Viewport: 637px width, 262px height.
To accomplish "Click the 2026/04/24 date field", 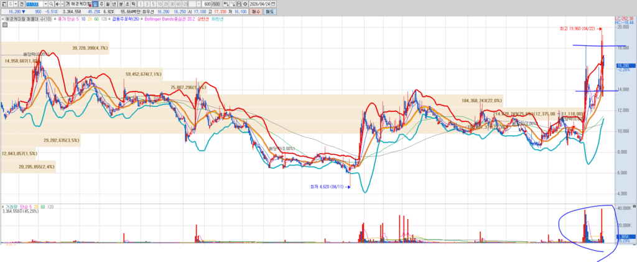I will coord(259,4).
